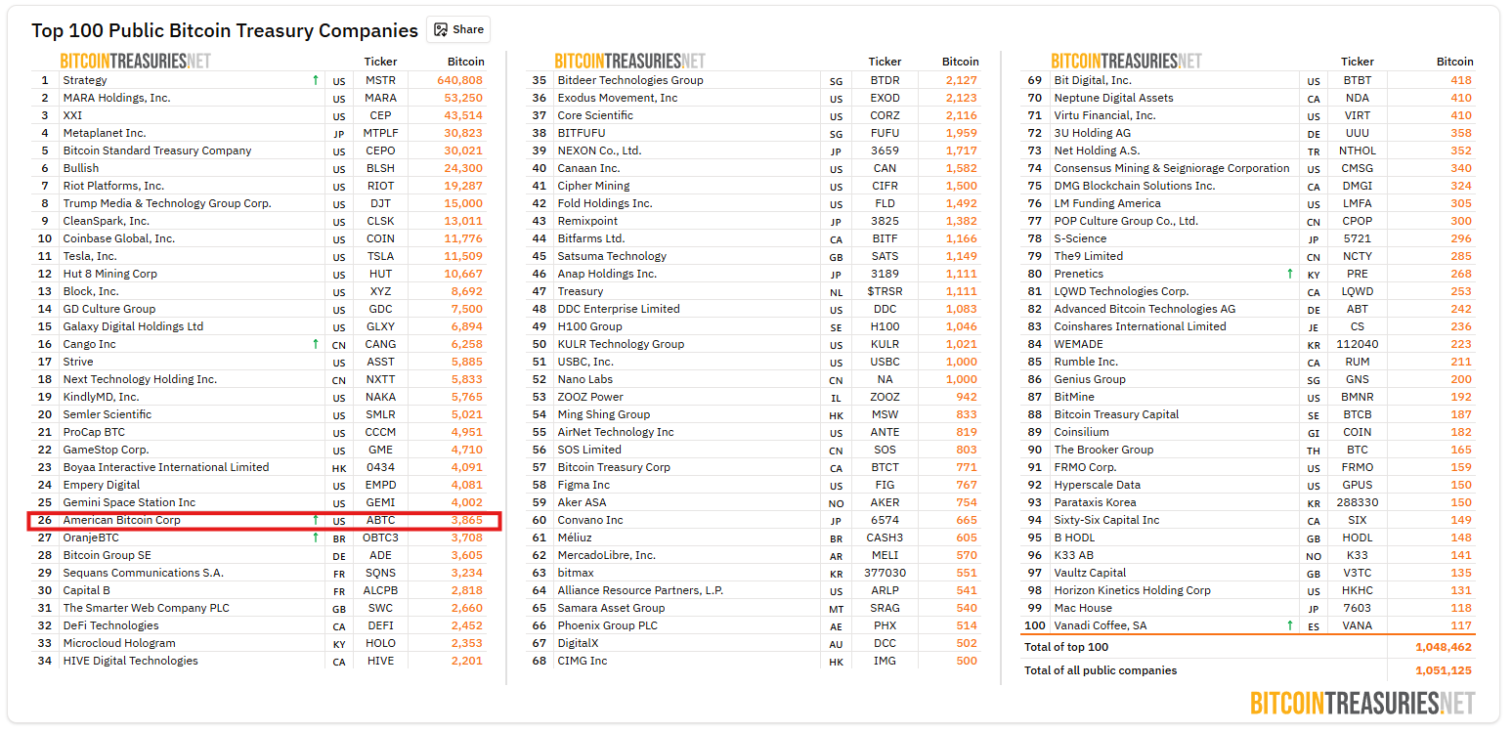This screenshot has width=1512, height=731.
Task: Click the BitcoinTreasuries.net logo above the middle column
Action: (x=629, y=61)
